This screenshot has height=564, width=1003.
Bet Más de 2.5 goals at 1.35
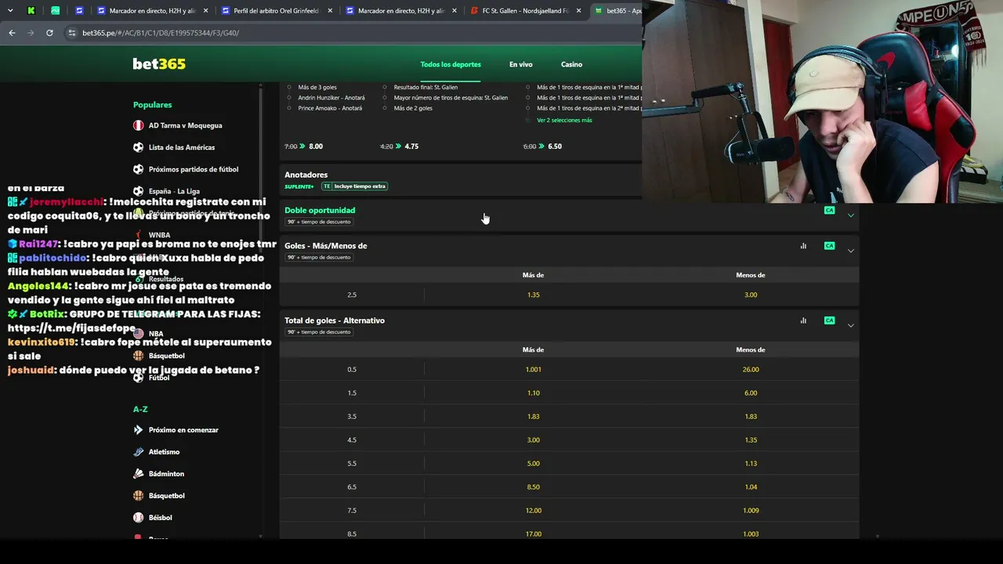(533, 295)
